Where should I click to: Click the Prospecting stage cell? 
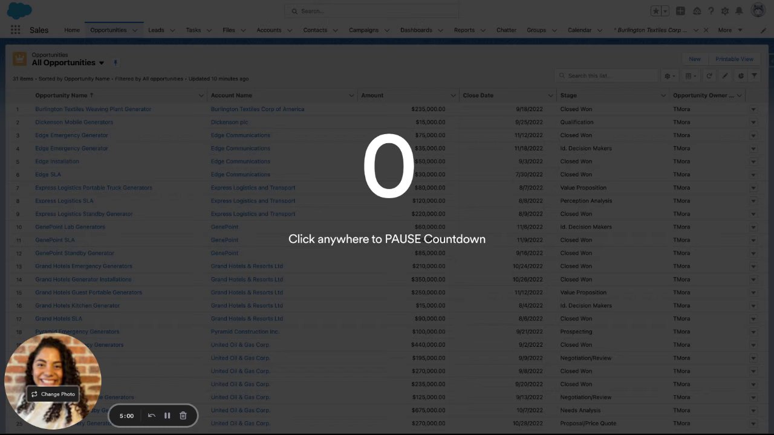576,332
